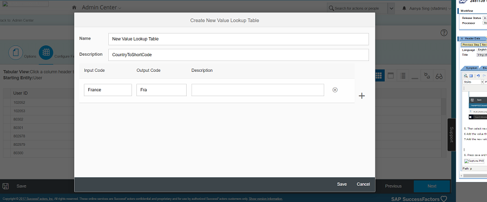Viewport: 487px width, 202px height.
Task: Open the help question mark icon
Action: [x=444, y=33]
